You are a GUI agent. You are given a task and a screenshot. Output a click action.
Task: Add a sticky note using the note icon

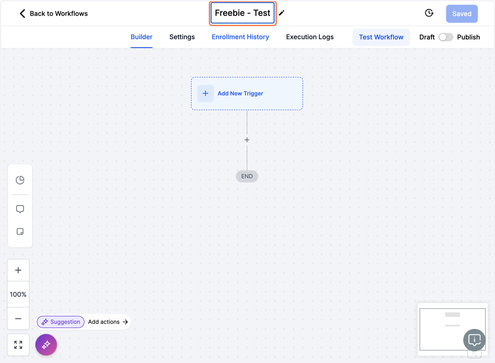pyautogui.click(x=20, y=231)
